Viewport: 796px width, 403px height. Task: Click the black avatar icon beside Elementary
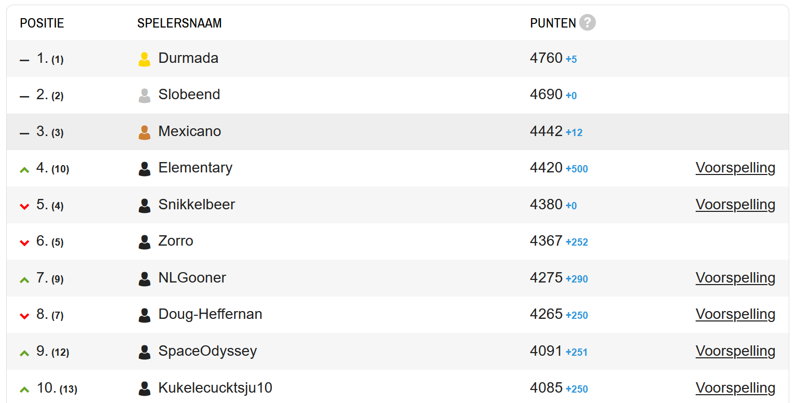pos(145,169)
